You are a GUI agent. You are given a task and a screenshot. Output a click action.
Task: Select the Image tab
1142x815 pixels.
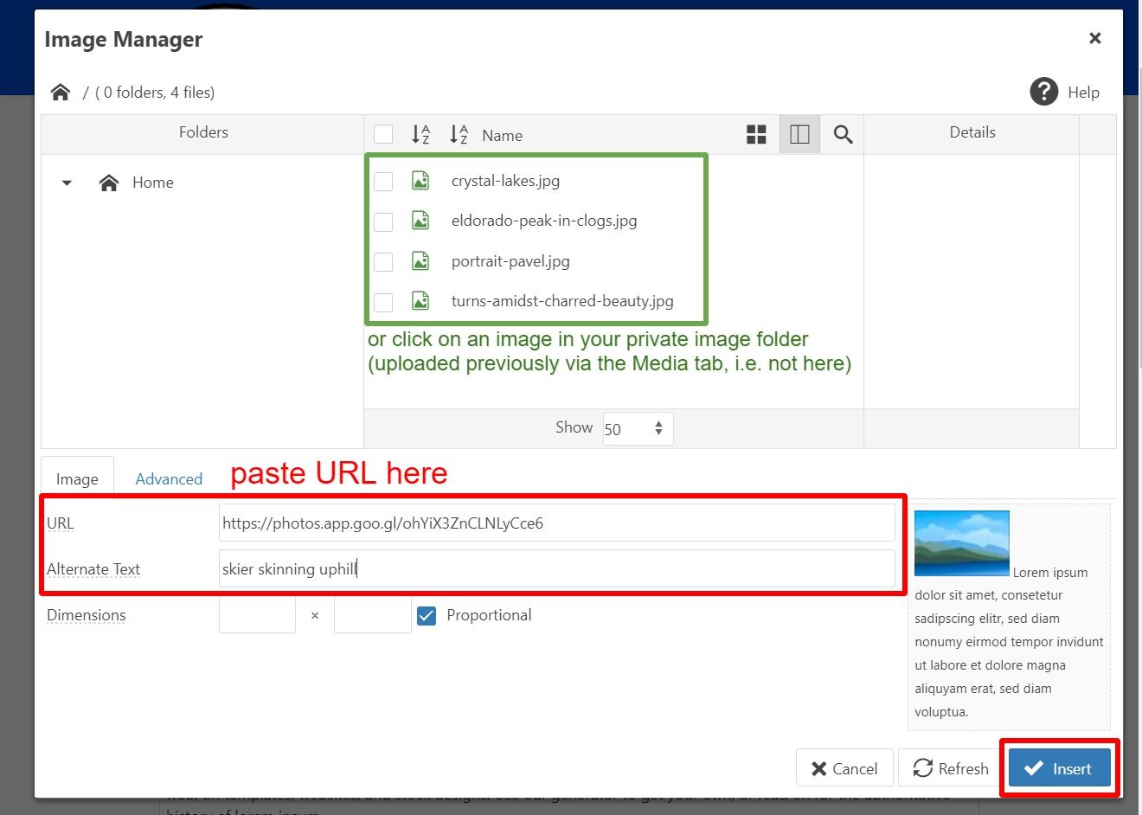coord(77,478)
